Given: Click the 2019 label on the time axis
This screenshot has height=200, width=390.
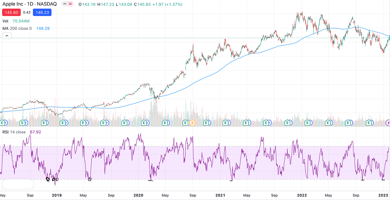Looking at the screenshot, I should point(57,195).
